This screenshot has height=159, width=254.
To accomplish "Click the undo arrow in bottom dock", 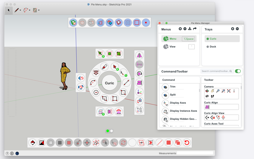I will click(187, 143).
